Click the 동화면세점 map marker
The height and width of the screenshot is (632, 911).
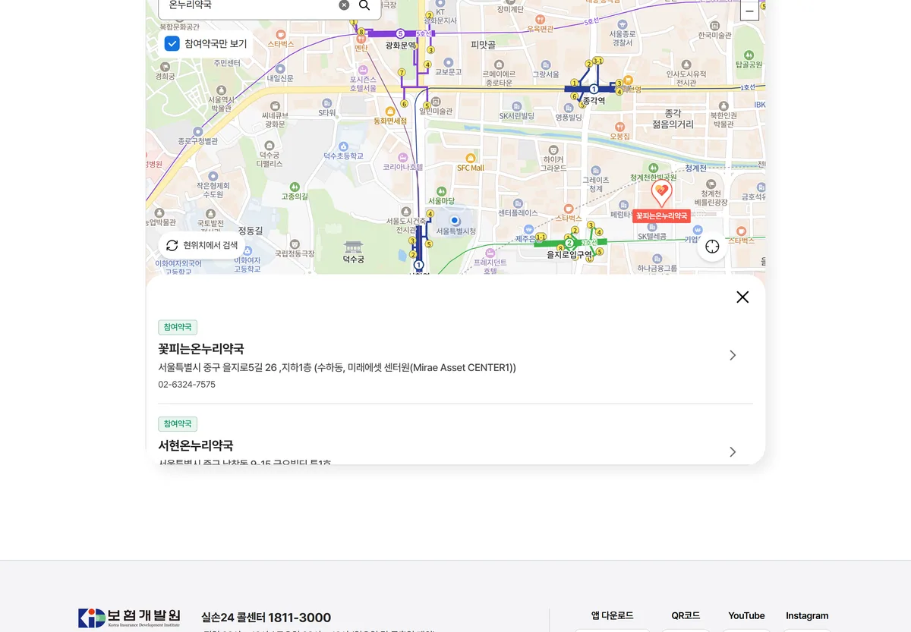point(389,111)
